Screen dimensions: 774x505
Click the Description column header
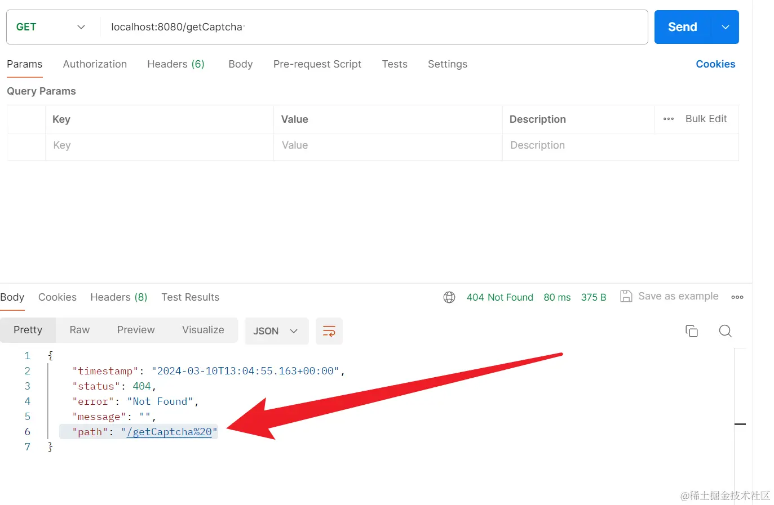tap(538, 119)
